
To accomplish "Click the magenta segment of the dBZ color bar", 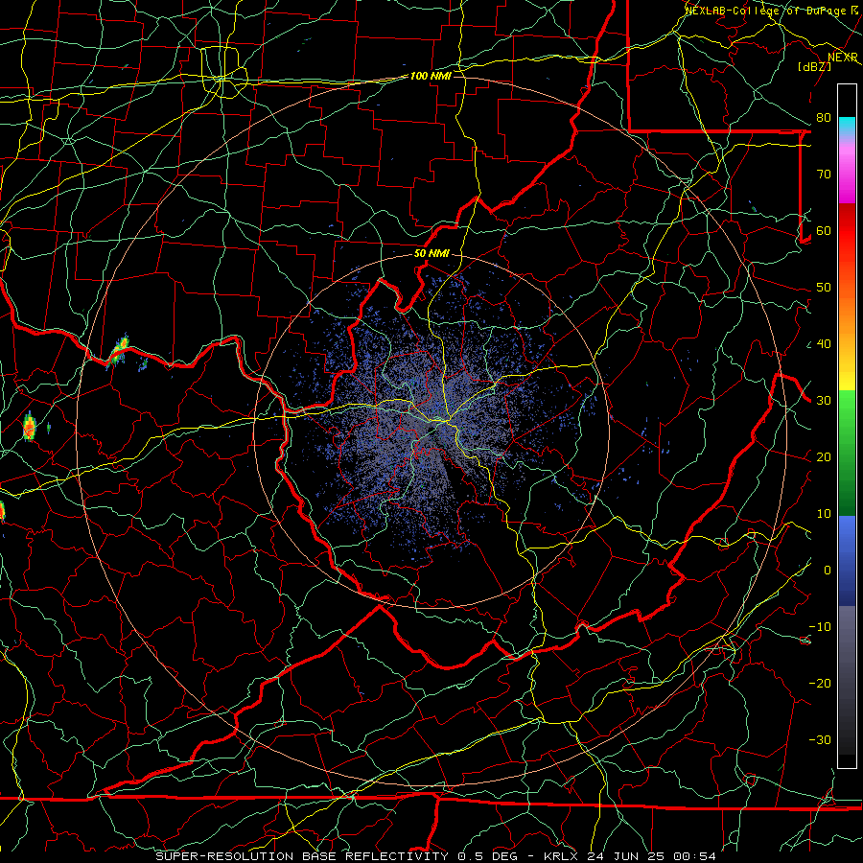I will 847,176.
